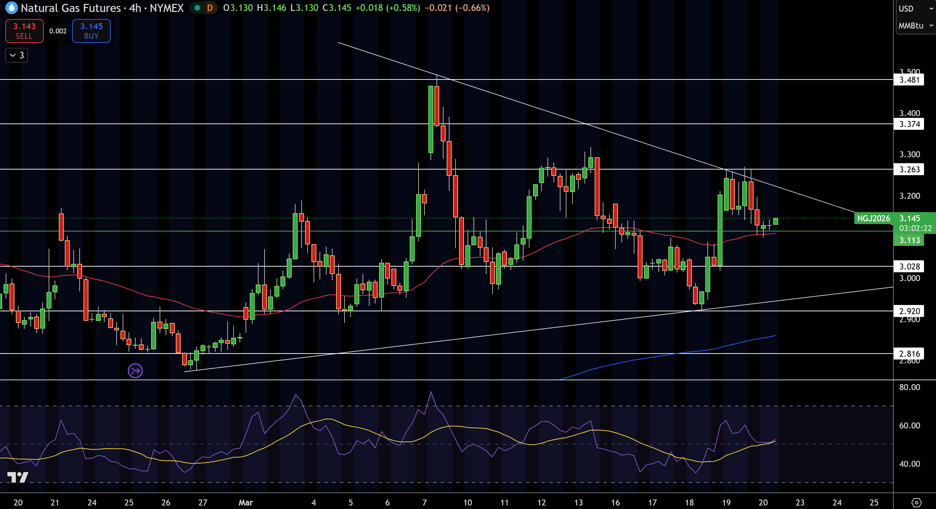The image size is (936, 509).
Task: Click the 3.374 horizontal line price label
Action: [909, 124]
